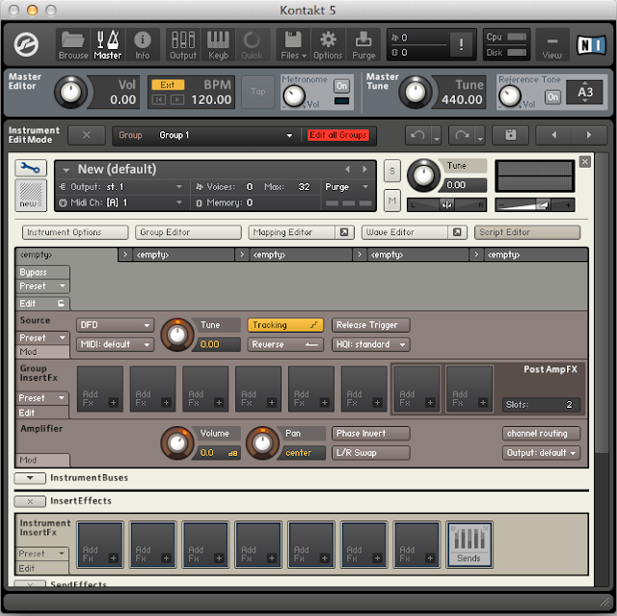The height and width of the screenshot is (616, 617).
Task: Open the HQI: standard dropdown
Action: tap(370, 344)
